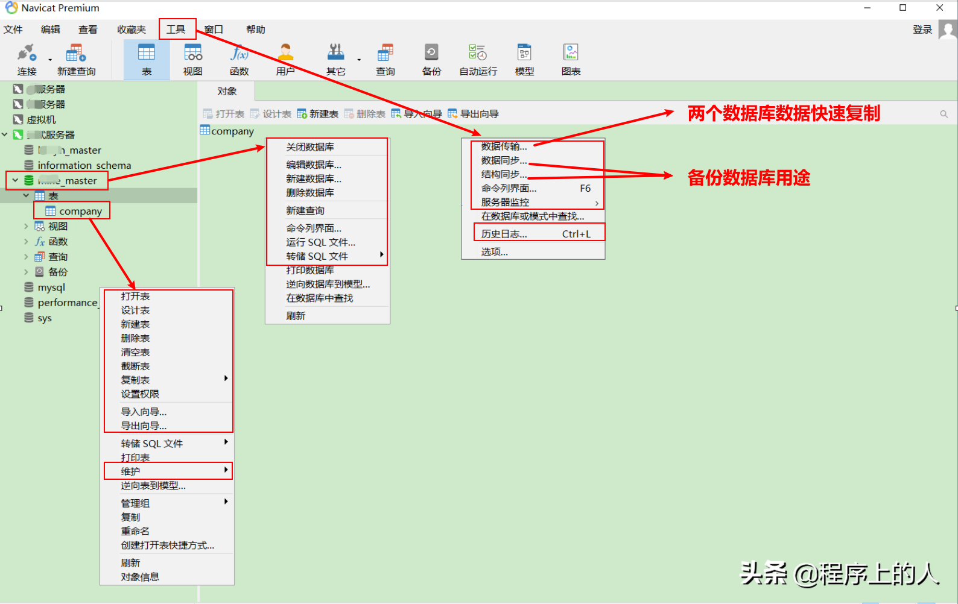Screen dimensions: 958x604
Task: Choose 数据传输 in tools menu
Action: tap(533, 146)
